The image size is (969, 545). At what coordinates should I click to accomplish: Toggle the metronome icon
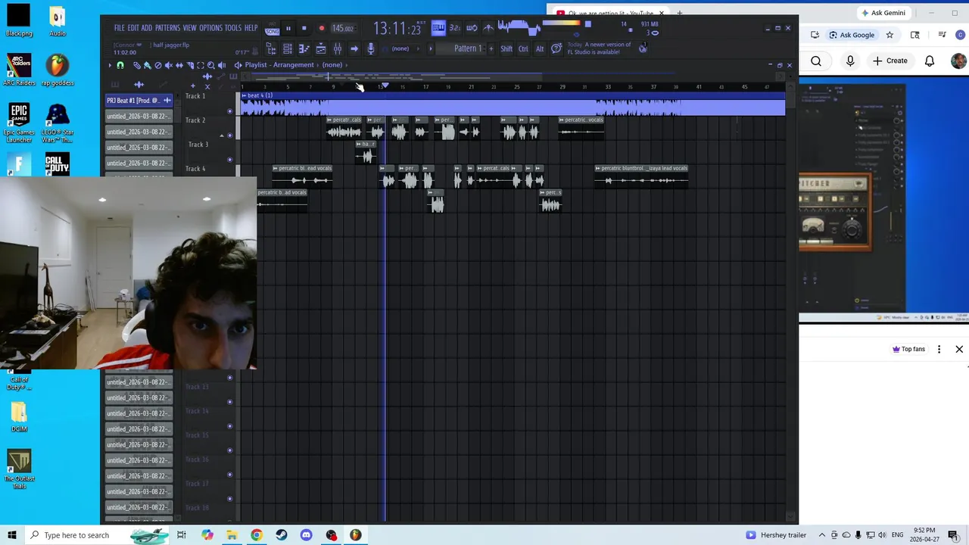[x=488, y=28]
